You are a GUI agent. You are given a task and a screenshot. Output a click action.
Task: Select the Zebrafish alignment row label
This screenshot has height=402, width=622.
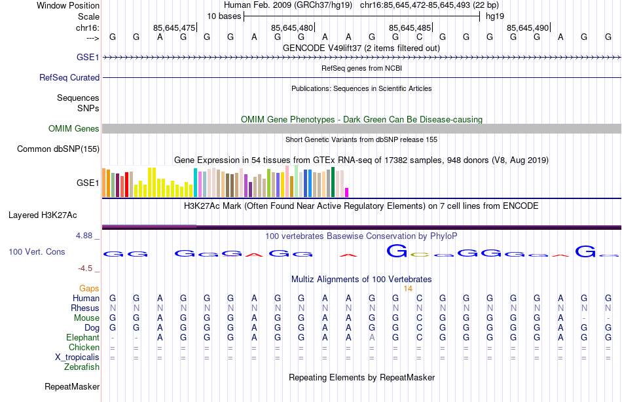pos(82,367)
